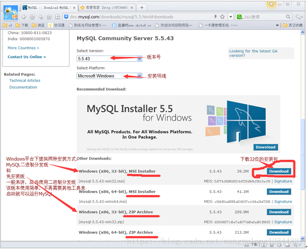
Task: Open the wrench tools menu icon
Action: coord(299,17)
